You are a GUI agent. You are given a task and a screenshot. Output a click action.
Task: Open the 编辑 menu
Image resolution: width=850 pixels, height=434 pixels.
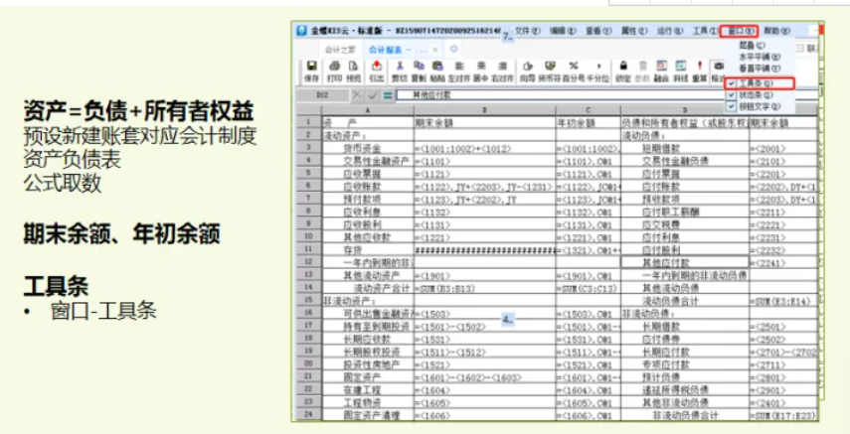point(564,31)
